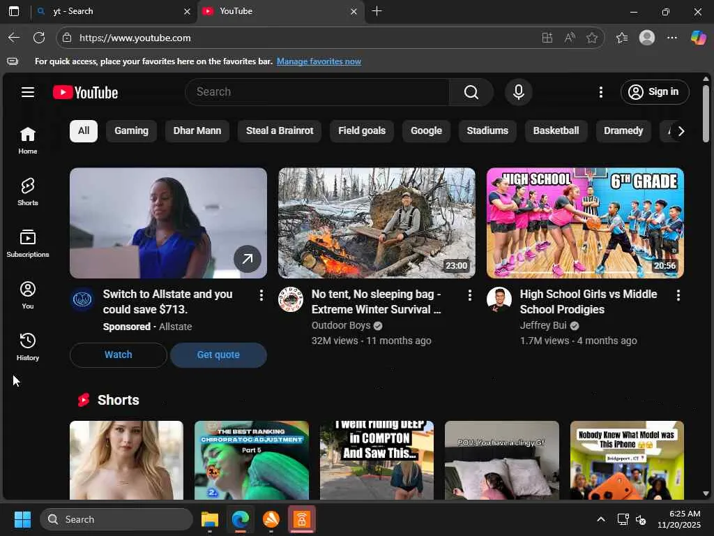
Task: Open Subscriptions in the sidebar
Action: (x=28, y=244)
